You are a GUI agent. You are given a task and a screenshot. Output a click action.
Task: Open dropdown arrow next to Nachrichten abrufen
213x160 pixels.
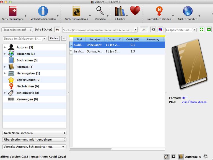[173, 16]
